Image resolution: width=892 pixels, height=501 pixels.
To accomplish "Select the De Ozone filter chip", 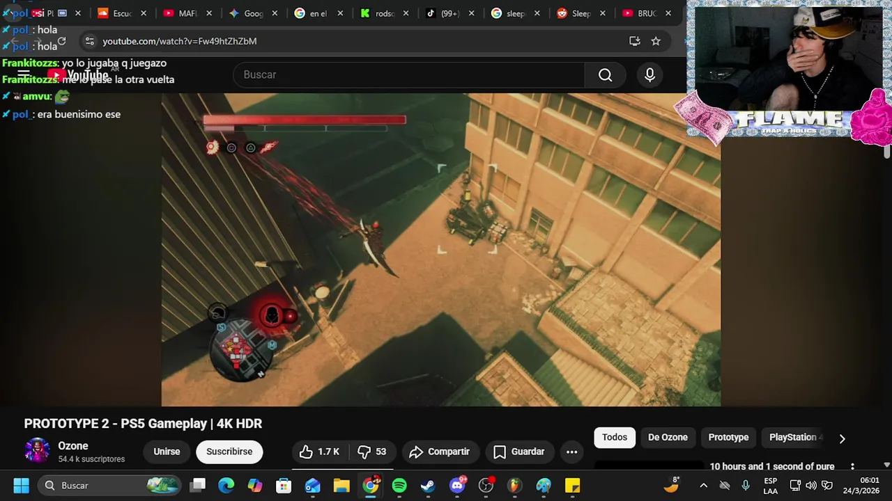I will 668,437.
